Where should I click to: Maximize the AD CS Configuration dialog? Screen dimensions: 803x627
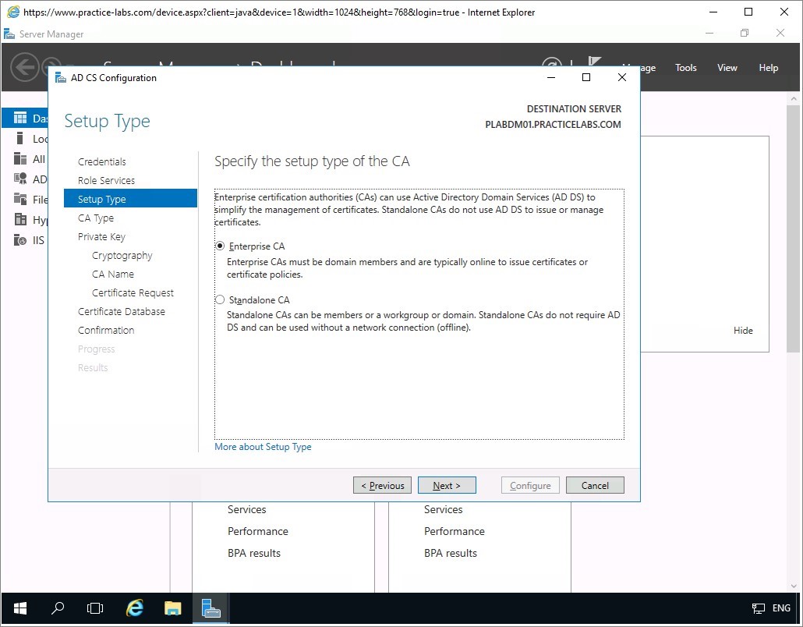586,77
